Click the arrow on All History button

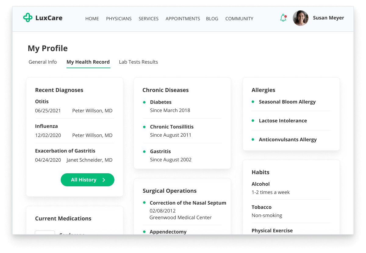tap(104, 180)
